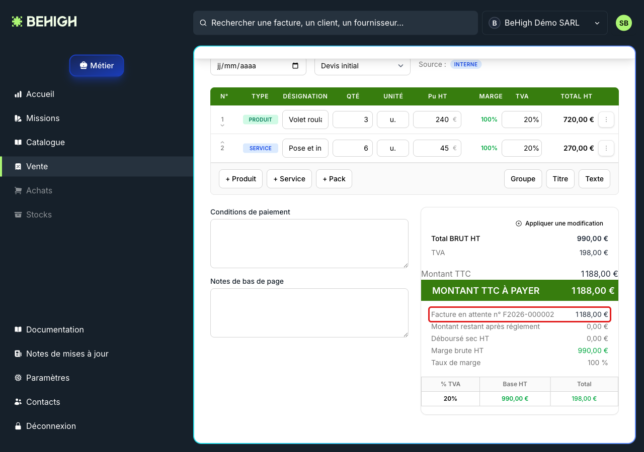Screen dimensions: 644x452
Task: Click the Paramètres gear icon
Action: point(18,378)
